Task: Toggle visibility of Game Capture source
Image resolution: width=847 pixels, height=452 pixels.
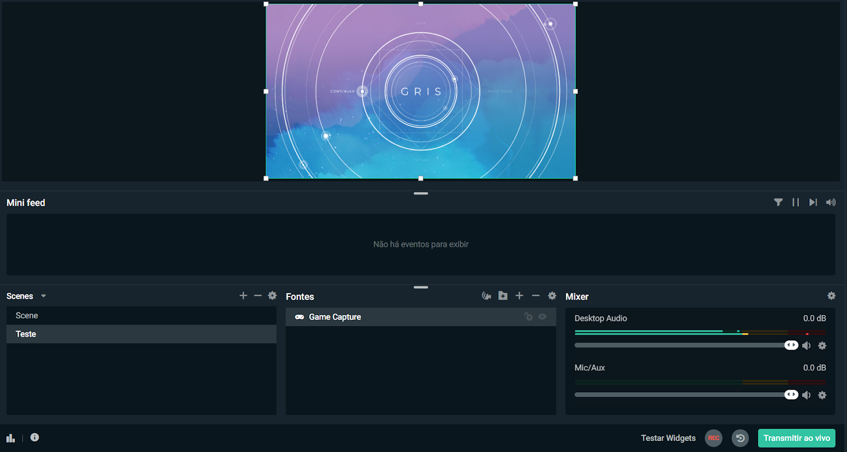Action: [543, 317]
